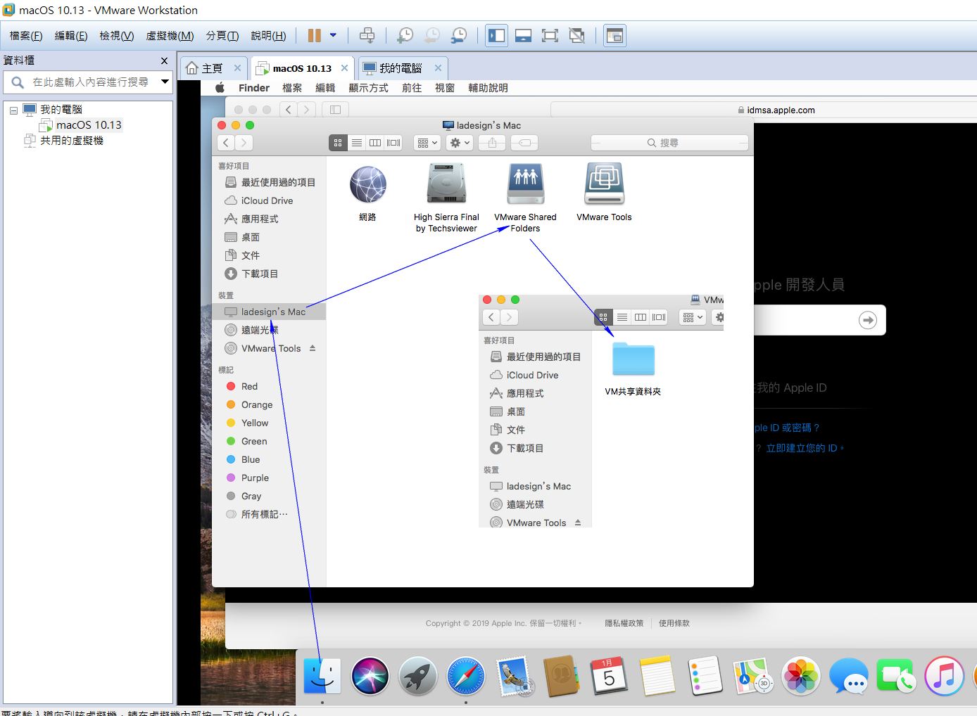
Task: Switch Finder to list view
Action: [357, 142]
